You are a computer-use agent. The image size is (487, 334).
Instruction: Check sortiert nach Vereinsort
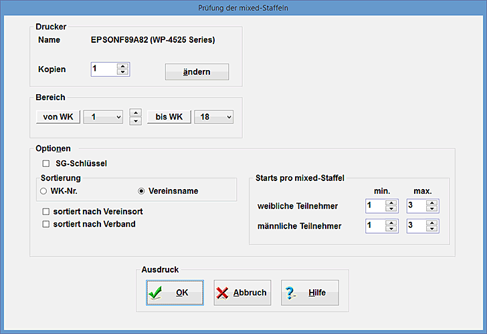click(x=46, y=212)
